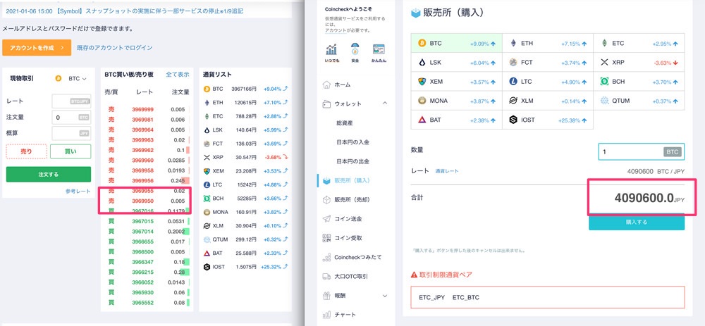Click the 報酬 gift icon

coord(326,296)
